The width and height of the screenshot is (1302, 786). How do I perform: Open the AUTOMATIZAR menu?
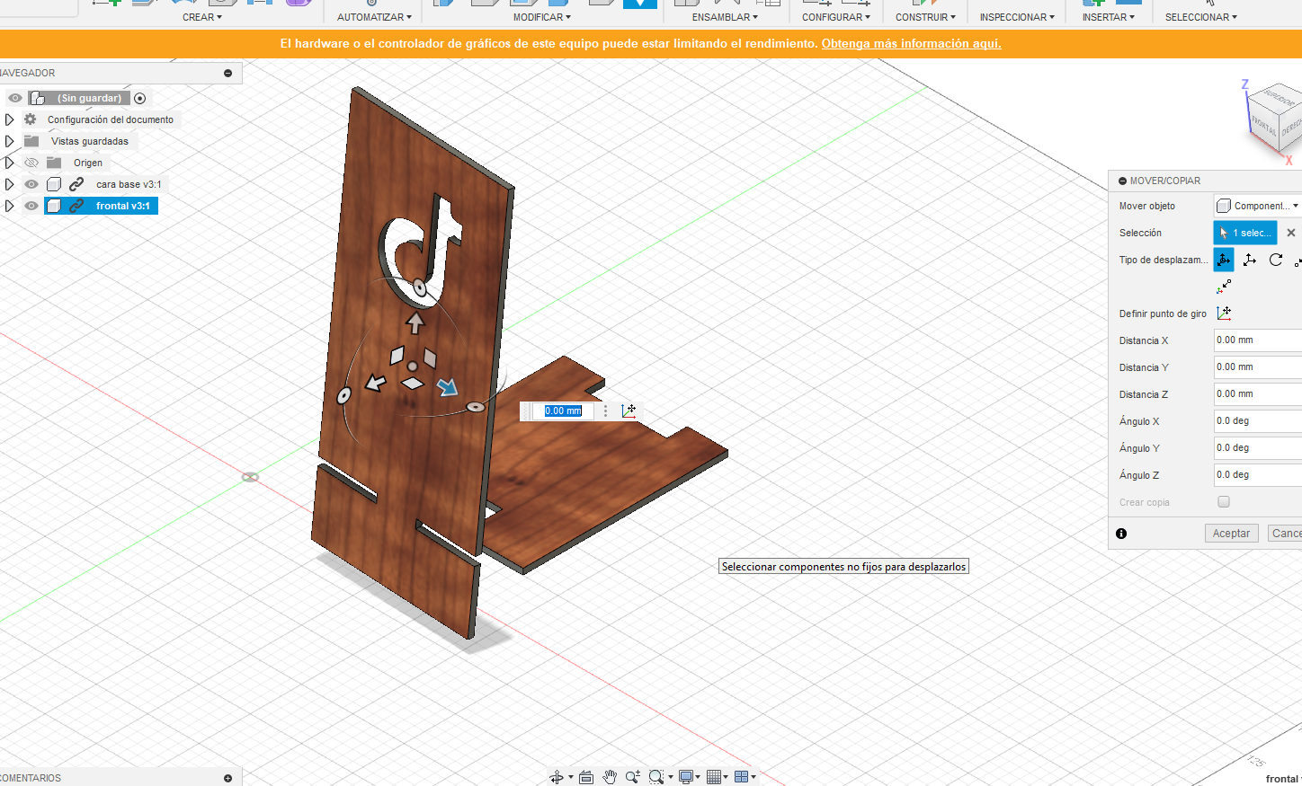[x=374, y=17]
